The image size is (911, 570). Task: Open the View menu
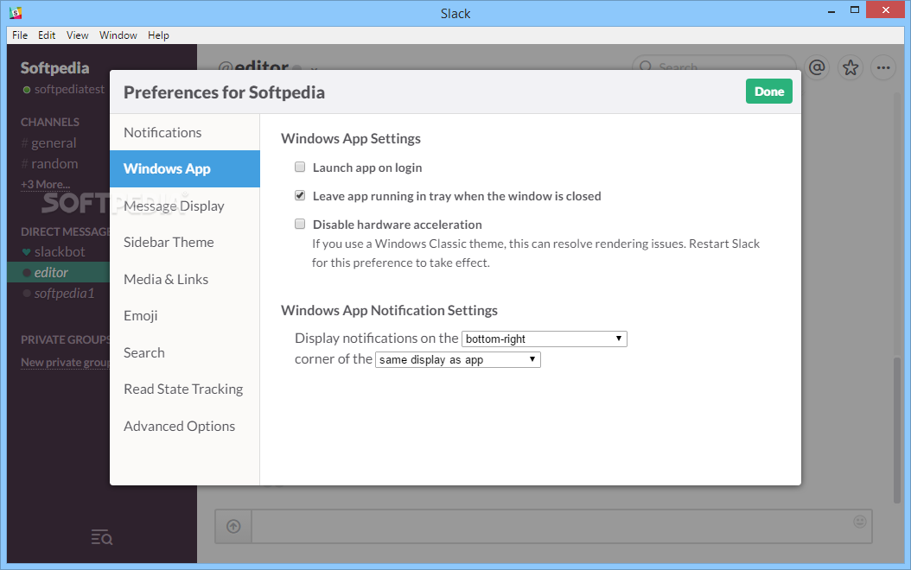point(77,35)
